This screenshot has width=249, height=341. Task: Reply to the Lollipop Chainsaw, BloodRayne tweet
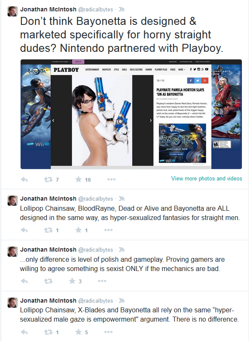coord(24,230)
